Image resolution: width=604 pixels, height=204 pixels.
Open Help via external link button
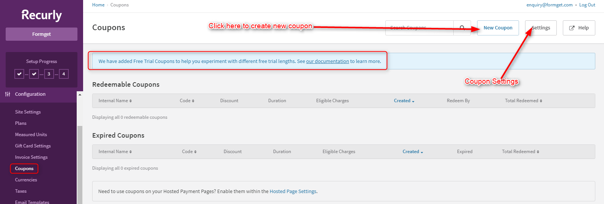pos(579,28)
